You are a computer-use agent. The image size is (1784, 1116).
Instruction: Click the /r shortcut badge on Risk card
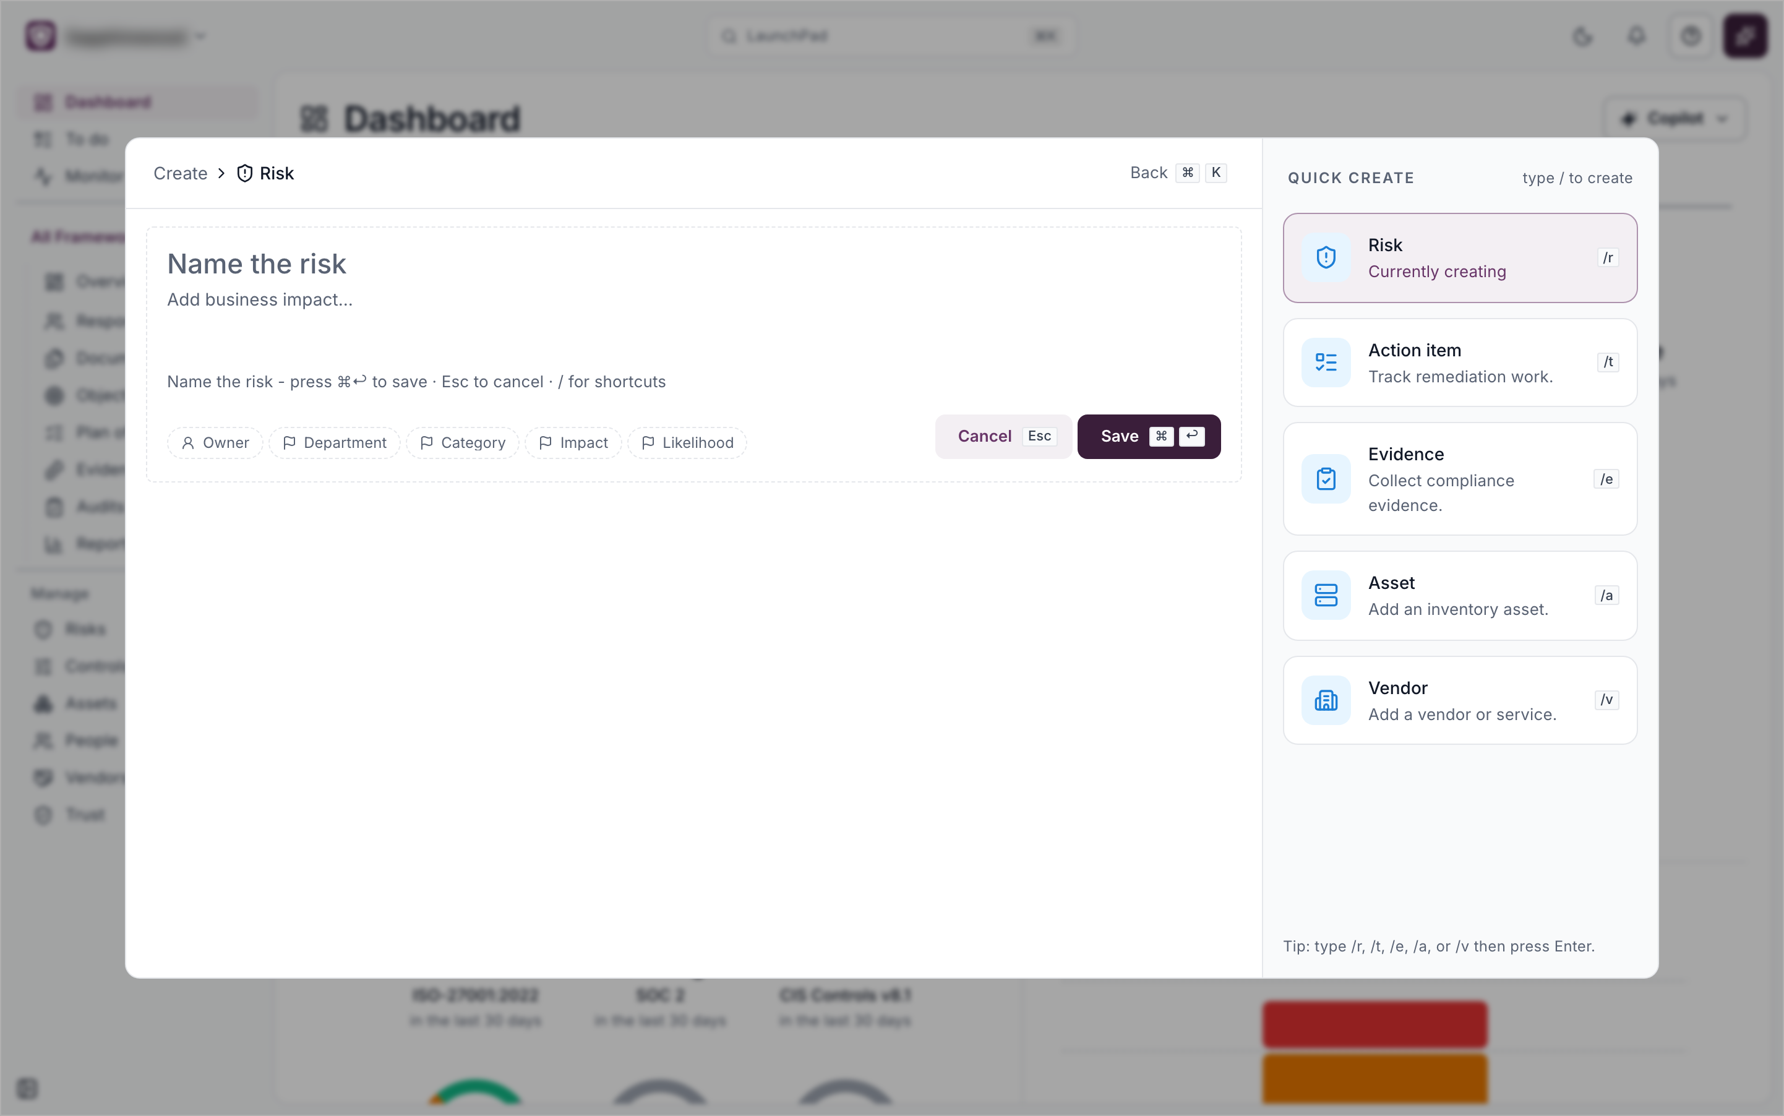tap(1608, 257)
